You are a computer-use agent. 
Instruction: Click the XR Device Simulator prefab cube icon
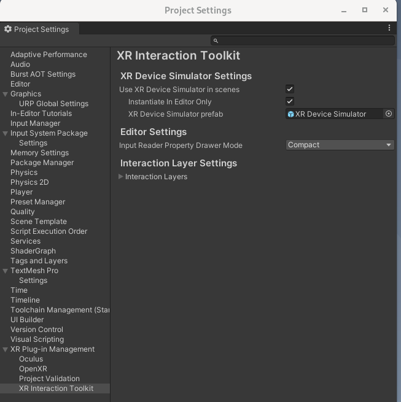point(290,114)
